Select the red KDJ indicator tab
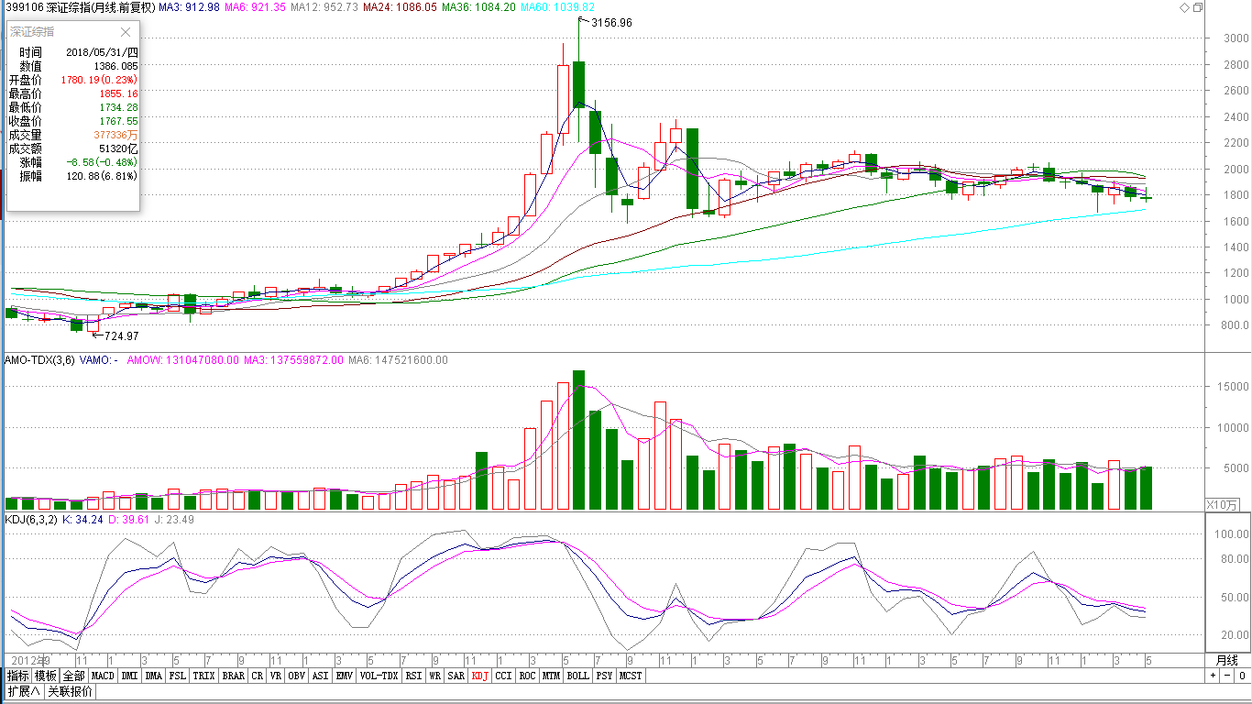 tap(480, 676)
